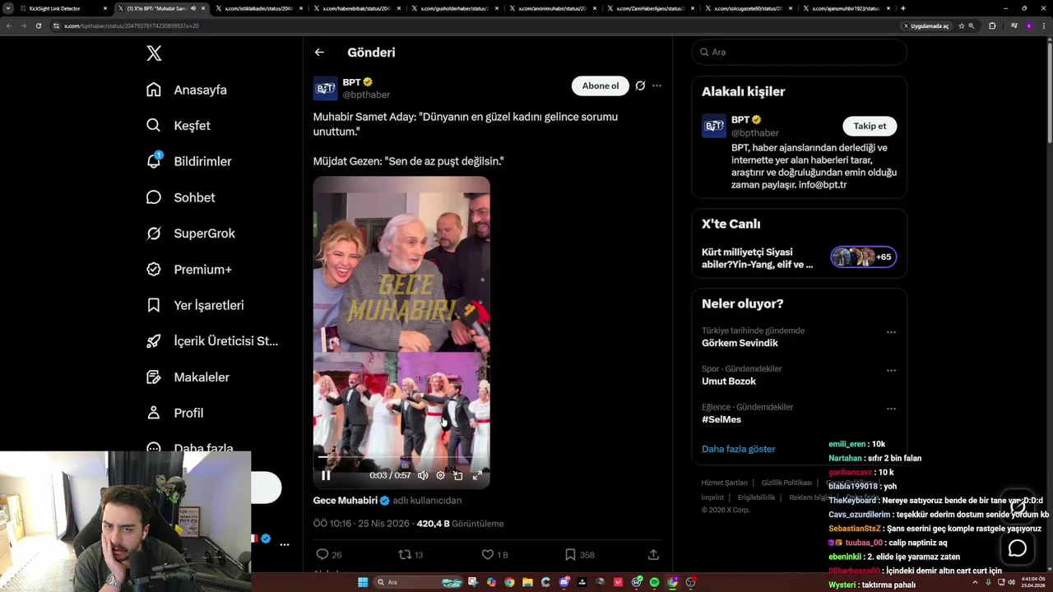Viewport: 1053px width, 592px height.
Task: Open Anasayfa from the sidebar
Action: coord(187,90)
